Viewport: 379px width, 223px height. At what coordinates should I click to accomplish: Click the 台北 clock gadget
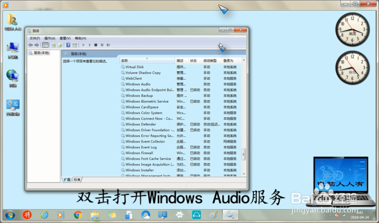[352, 68]
